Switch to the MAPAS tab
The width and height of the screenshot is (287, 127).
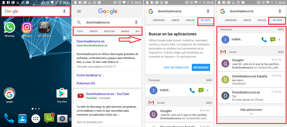click(125, 31)
